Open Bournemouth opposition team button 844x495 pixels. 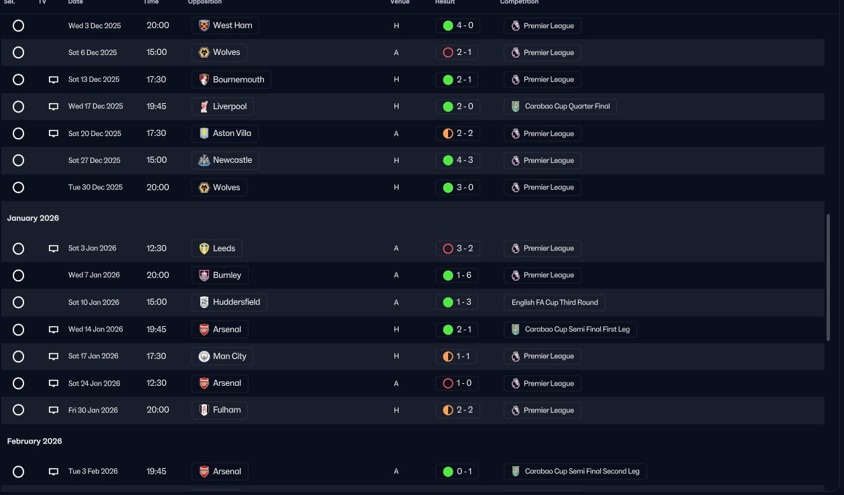pyautogui.click(x=231, y=80)
